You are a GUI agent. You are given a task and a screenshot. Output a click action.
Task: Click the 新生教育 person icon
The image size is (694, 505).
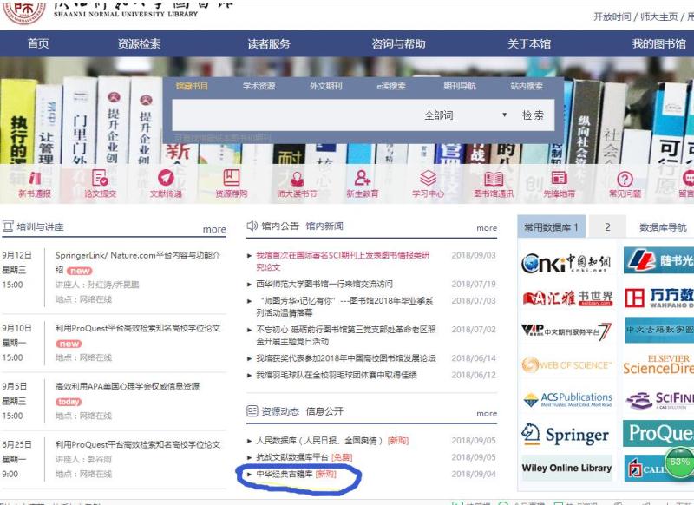[x=363, y=178]
